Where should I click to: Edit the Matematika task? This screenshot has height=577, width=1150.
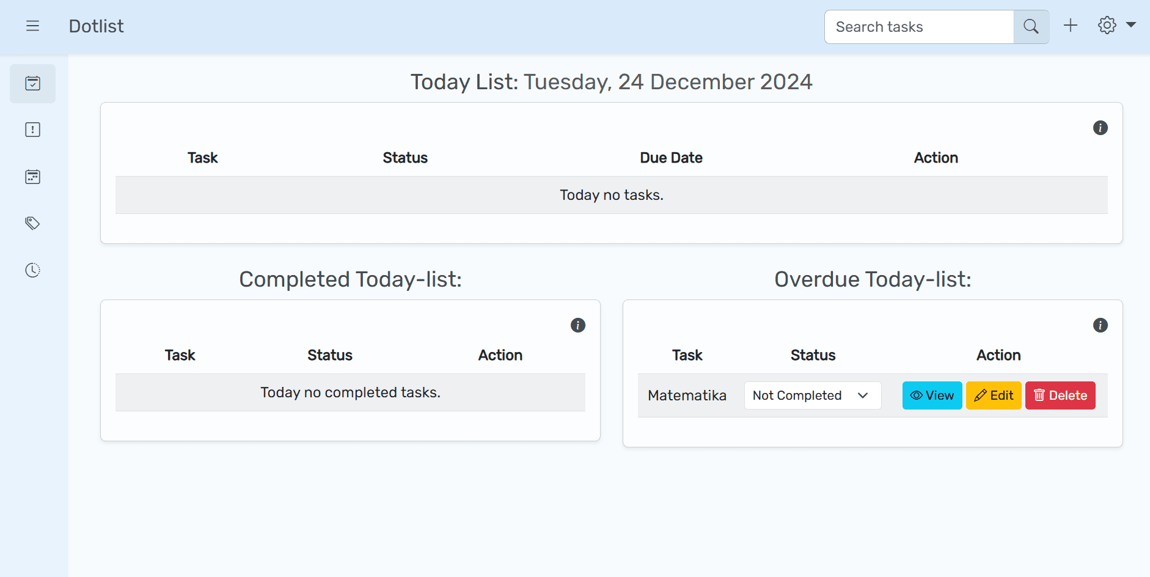click(994, 395)
